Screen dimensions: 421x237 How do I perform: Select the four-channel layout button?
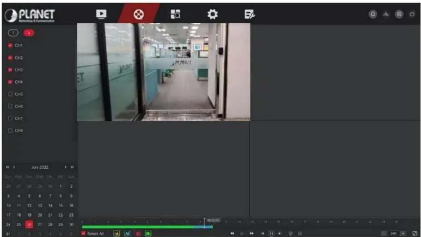28,32
